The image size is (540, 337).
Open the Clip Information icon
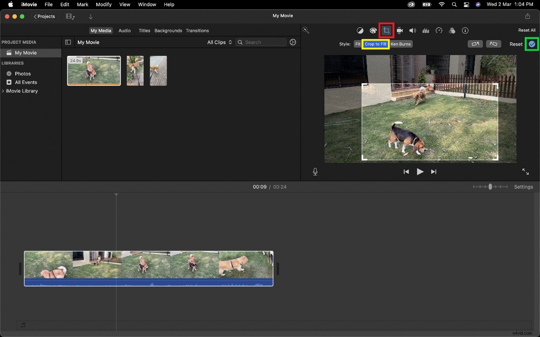465,30
